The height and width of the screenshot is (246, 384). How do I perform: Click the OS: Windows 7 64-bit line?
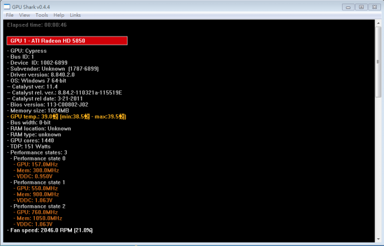(x=37, y=81)
